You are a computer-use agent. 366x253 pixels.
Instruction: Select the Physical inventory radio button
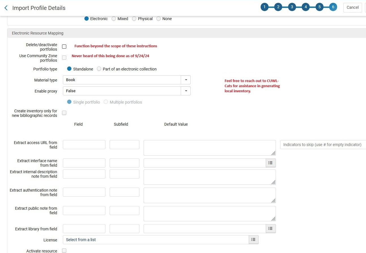(x=134, y=19)
